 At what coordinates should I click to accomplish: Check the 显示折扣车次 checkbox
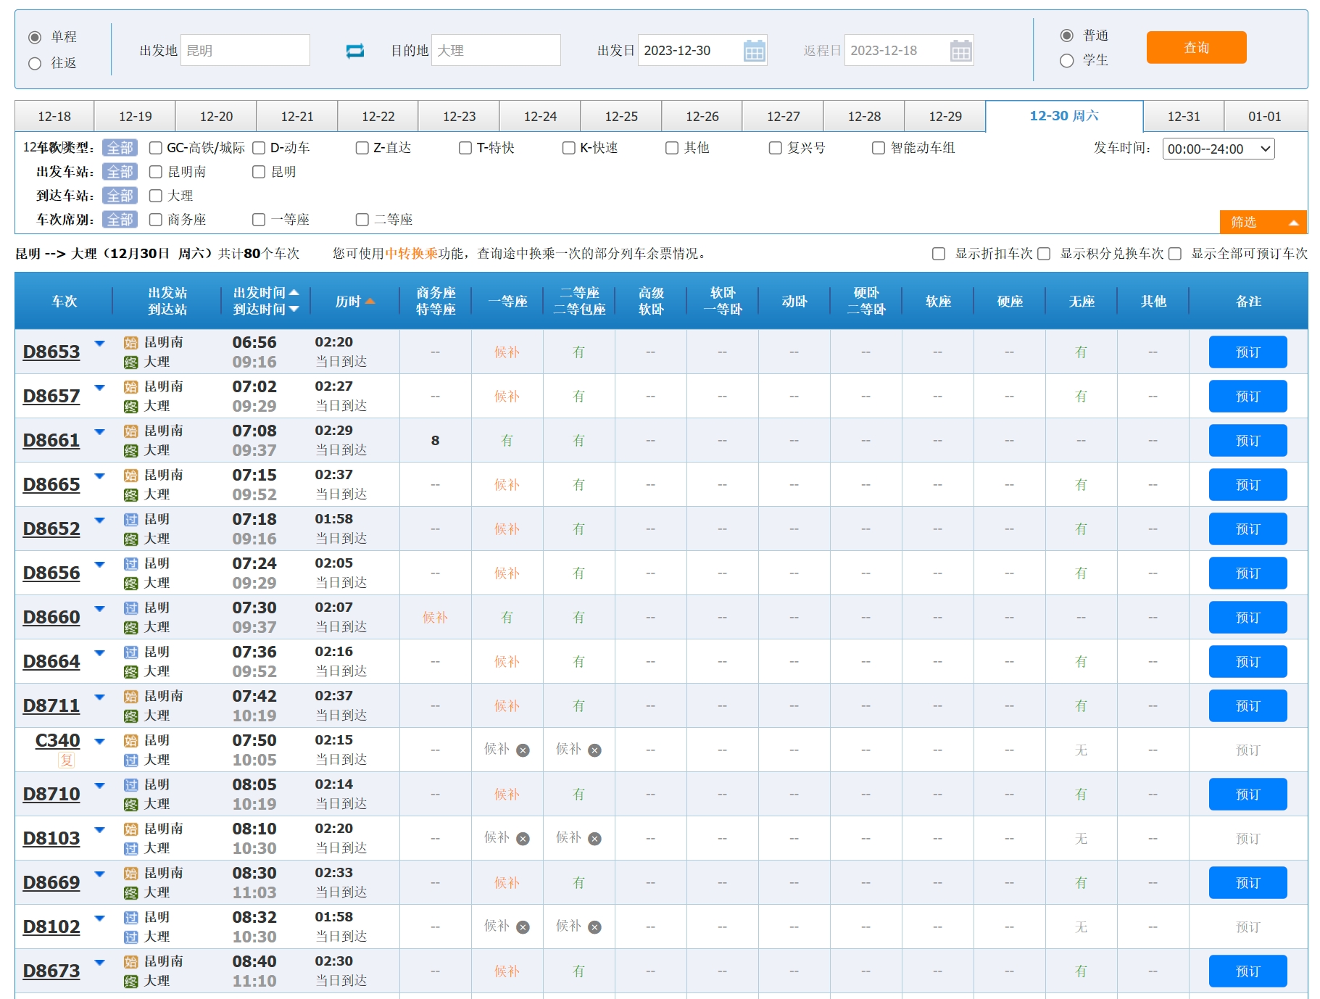pyautogui.click(x=939, y=254)
